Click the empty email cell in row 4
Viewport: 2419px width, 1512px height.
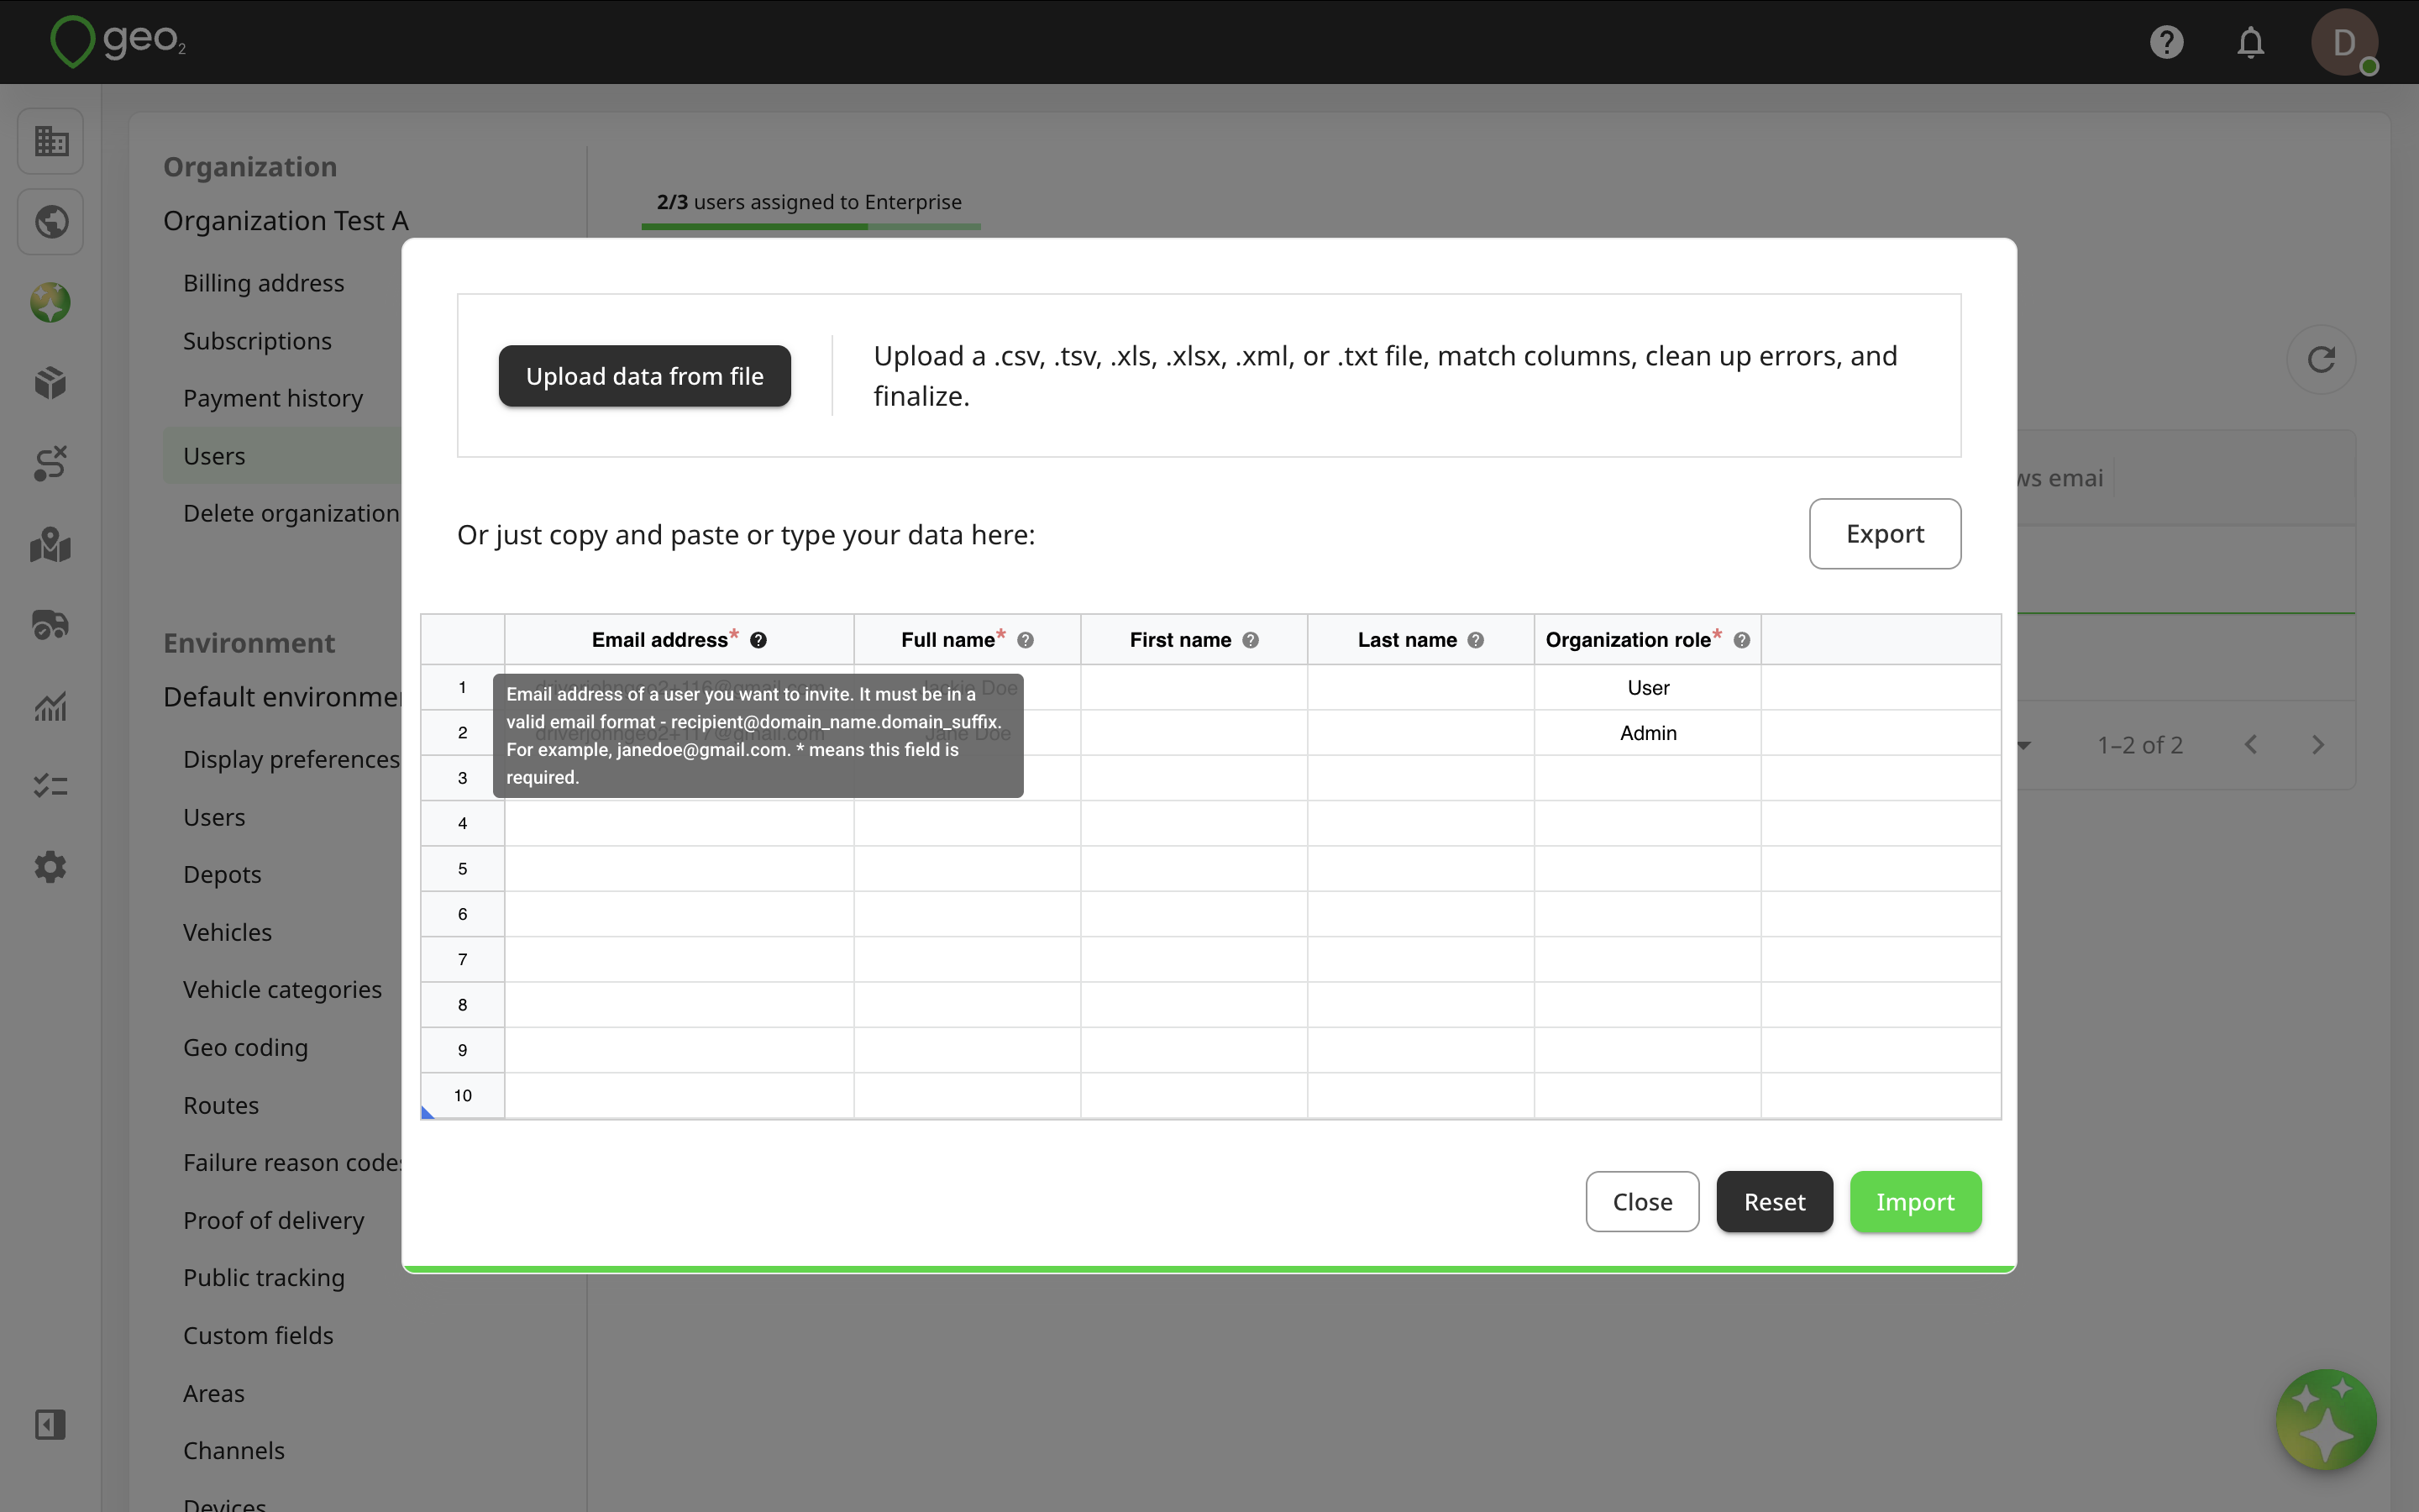(679, 824)
